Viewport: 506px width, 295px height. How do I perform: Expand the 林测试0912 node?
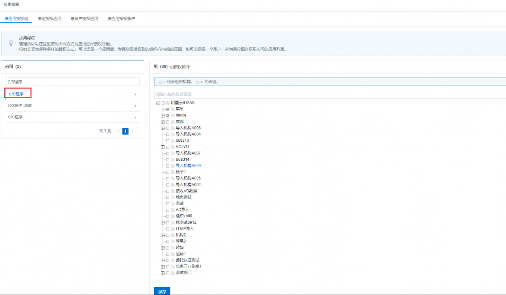pos(162,223)
